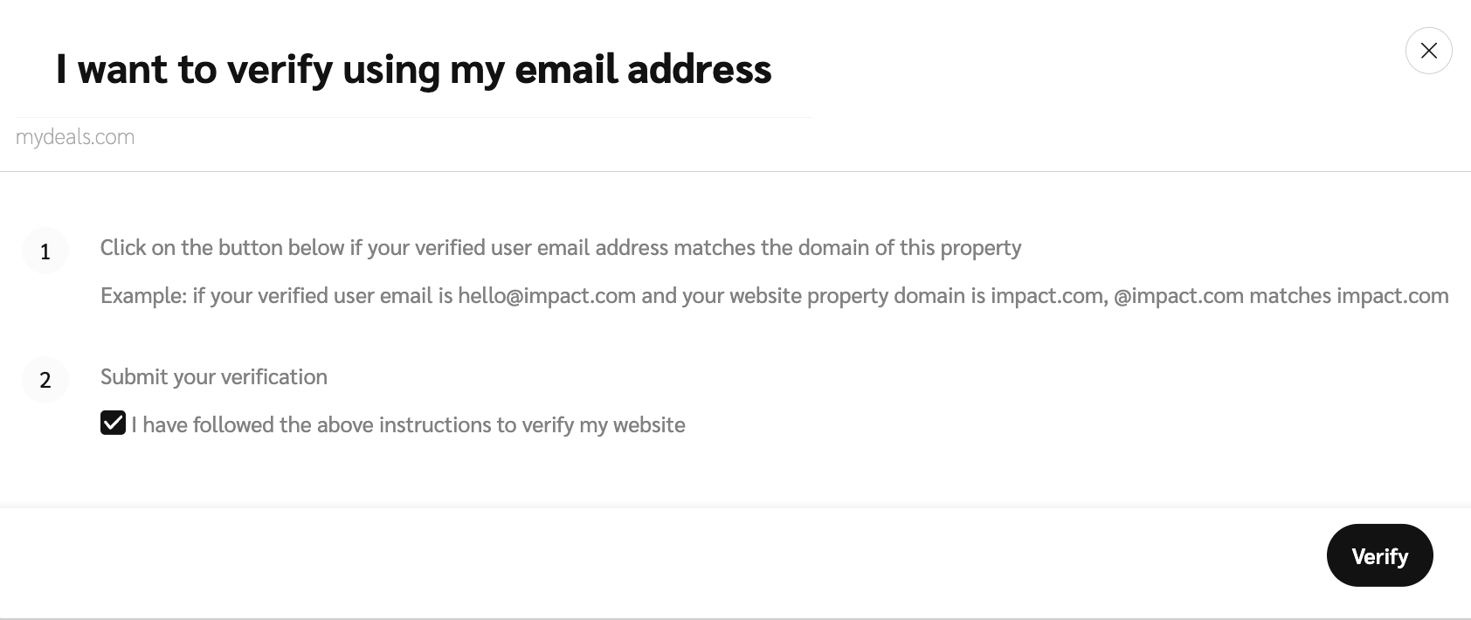This screenshot has width=1471, height=620.
Task: Click the step 1 instruction sentence
Action: 560,248
